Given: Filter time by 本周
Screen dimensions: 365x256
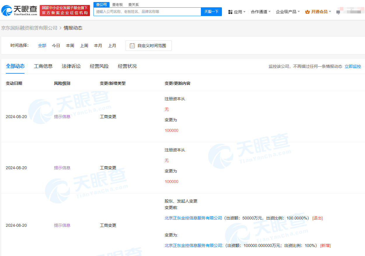Looking at the screenshot, I should pos(70,46).
